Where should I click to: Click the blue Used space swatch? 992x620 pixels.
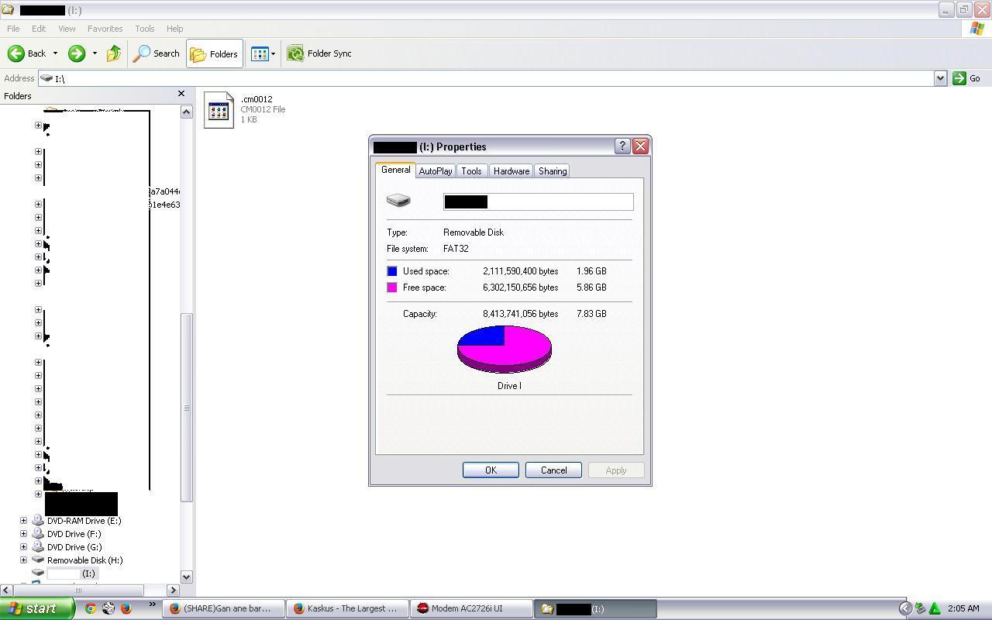[392, 271]
